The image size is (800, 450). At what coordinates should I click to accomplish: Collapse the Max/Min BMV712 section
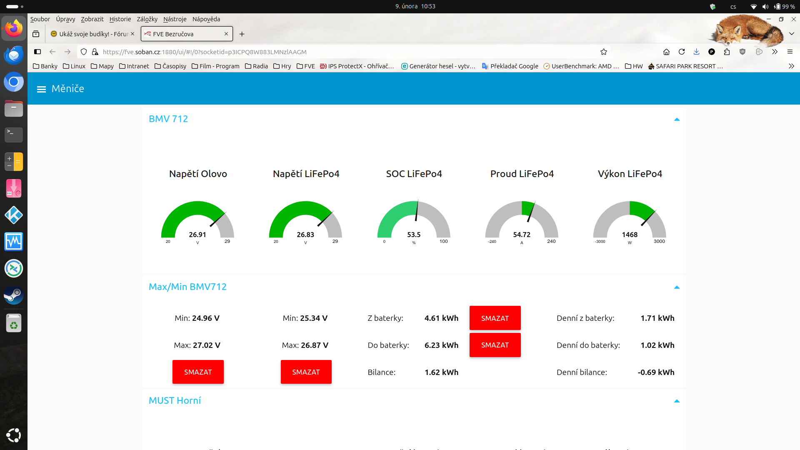coord(677,287)
